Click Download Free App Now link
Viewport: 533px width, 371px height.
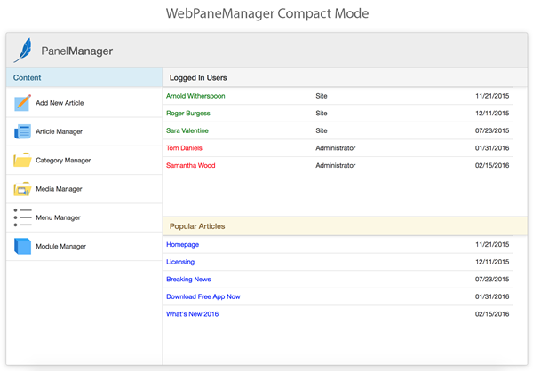pos(203,296)
